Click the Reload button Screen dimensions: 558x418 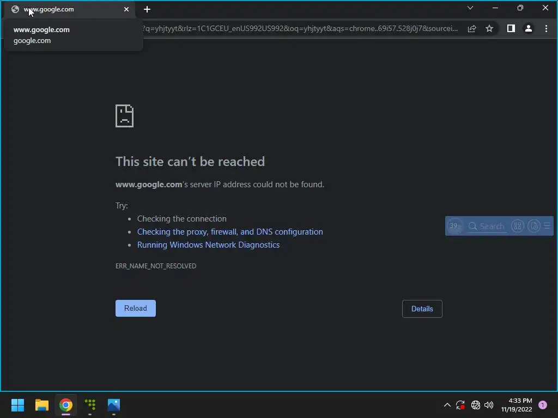coord(136,308)
